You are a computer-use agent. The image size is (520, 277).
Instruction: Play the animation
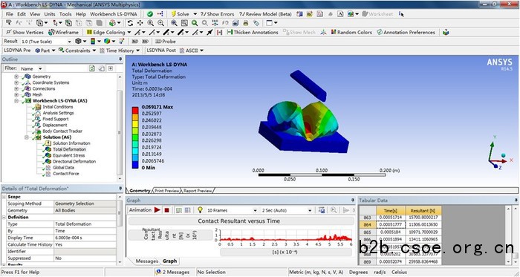157,210
